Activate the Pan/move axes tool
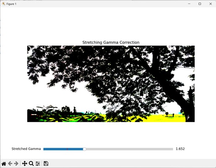Screen dimensions: 216x168 (x=24, y=164)
